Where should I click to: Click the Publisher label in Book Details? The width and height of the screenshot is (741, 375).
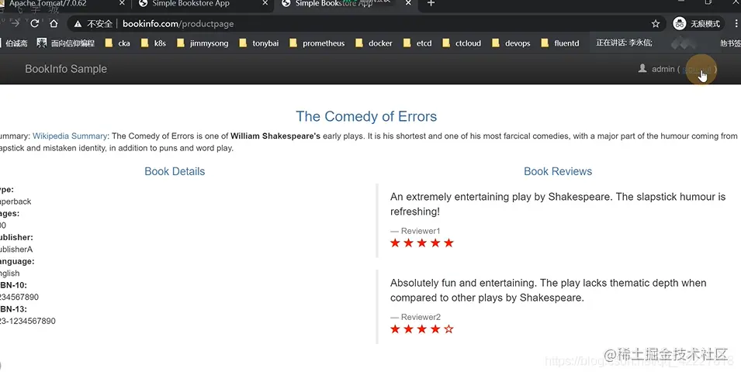(16, 237)
